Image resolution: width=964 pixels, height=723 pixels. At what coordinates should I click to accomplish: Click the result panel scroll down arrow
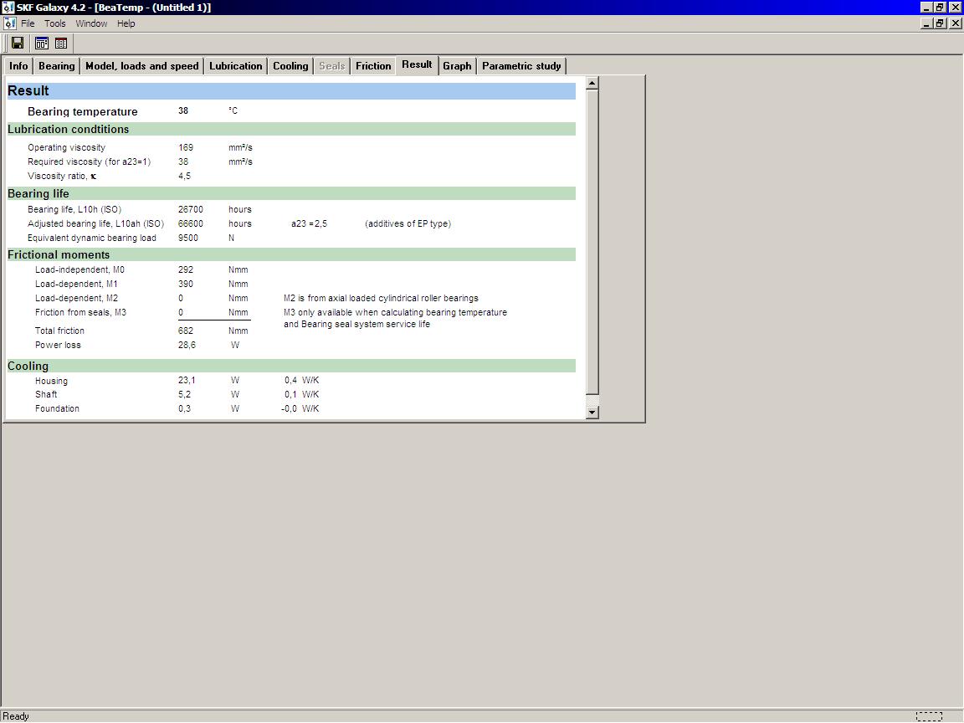click(592, 412)
